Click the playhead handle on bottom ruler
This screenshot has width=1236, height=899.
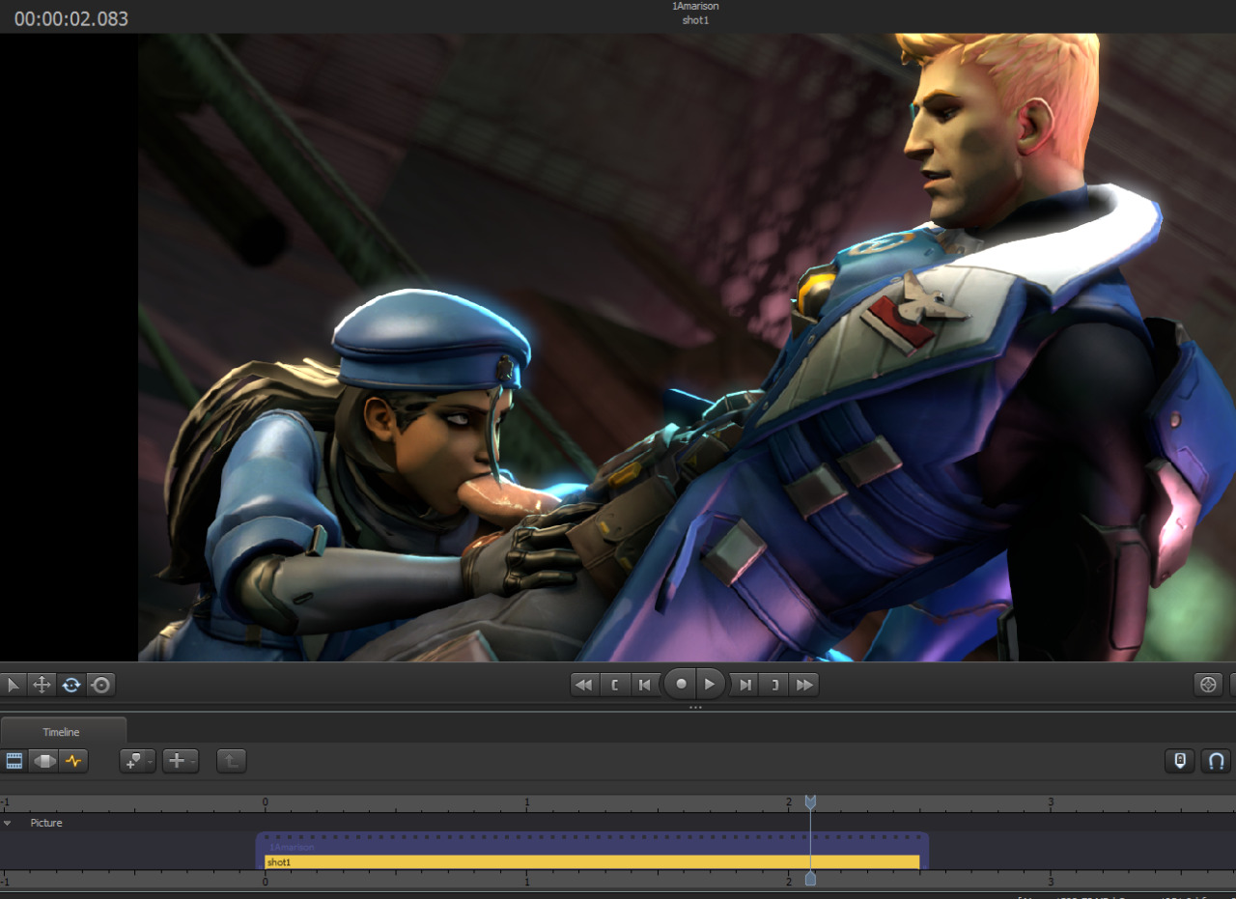pyautogui.click(x=810, y=878)
